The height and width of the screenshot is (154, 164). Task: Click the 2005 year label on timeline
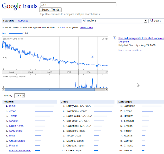pos(30,72)
